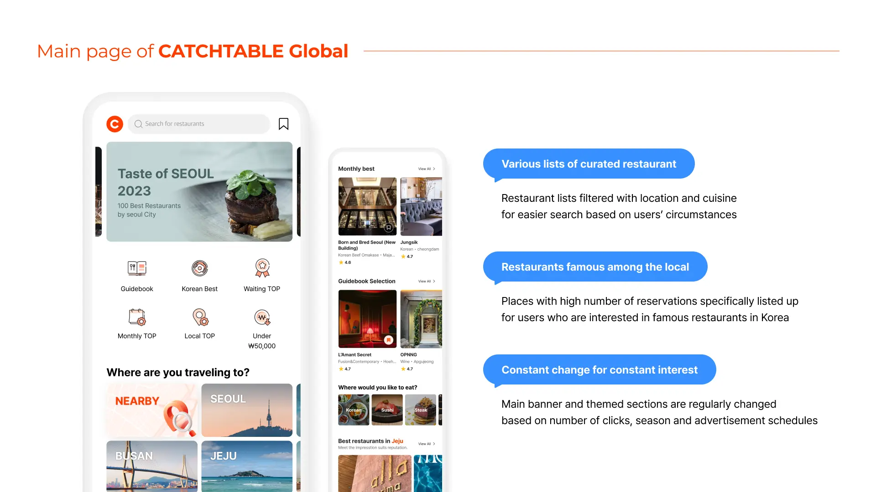Bookmark the Born and Bred Seoul photo
This screenshot has width=876, height=492.
389,227
